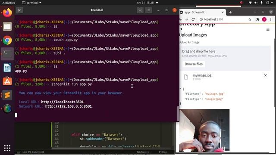This screenshot has width=276, height=155.
Task: Click the myimage.jpg file name
Action: tap(202, 75)
